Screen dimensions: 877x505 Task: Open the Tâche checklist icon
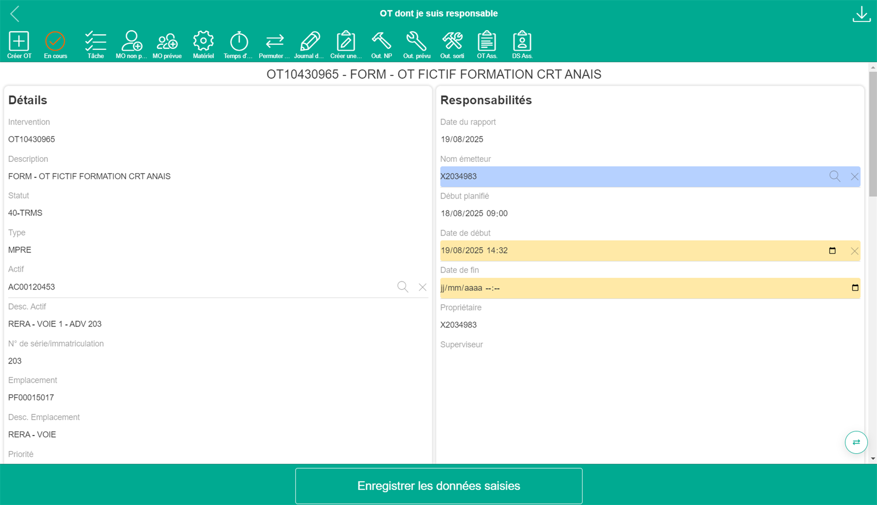95,42
